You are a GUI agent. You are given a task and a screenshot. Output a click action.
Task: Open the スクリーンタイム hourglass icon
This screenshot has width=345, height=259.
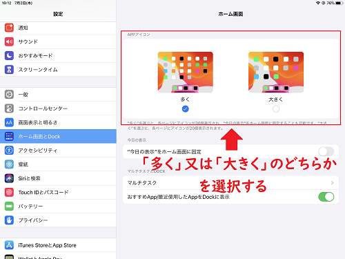click(9, 70)
